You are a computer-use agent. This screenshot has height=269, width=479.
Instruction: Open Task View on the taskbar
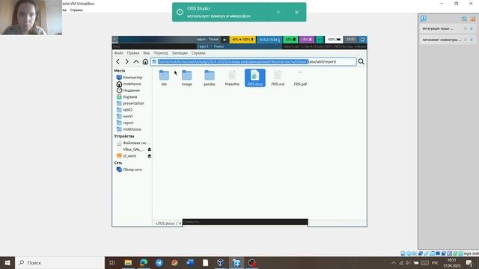tap(112, 262)
